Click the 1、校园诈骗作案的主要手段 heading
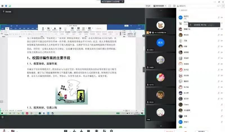The height and width of the screenshot is (132, 225). click(48, 58)
